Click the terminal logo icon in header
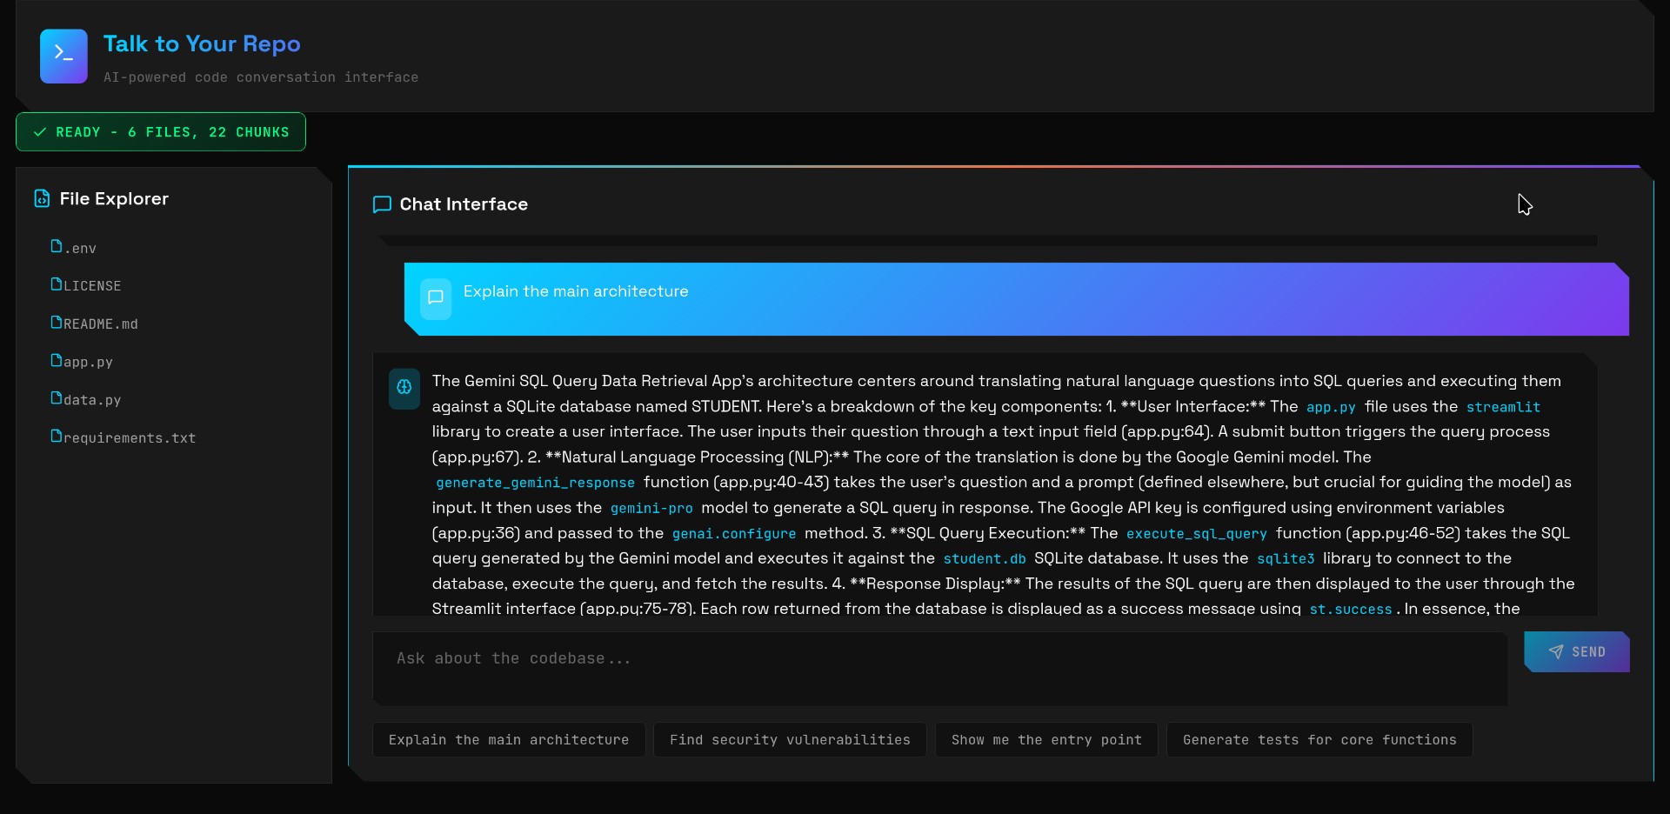1670x814 pixels. pyautogui.click(x=63, y=56)
